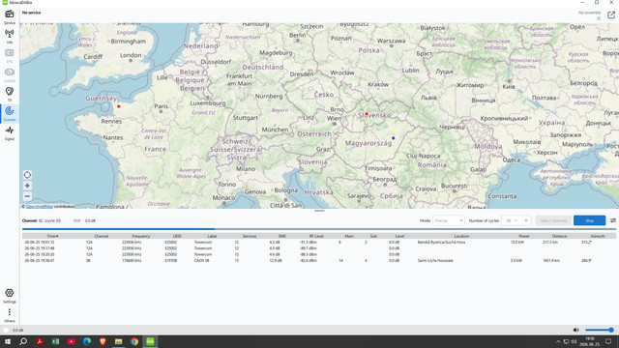The width and height of the screenshot is (619, 348).
Task: Click the 176640 kHz frequency cell
Action: pos(132,260)
